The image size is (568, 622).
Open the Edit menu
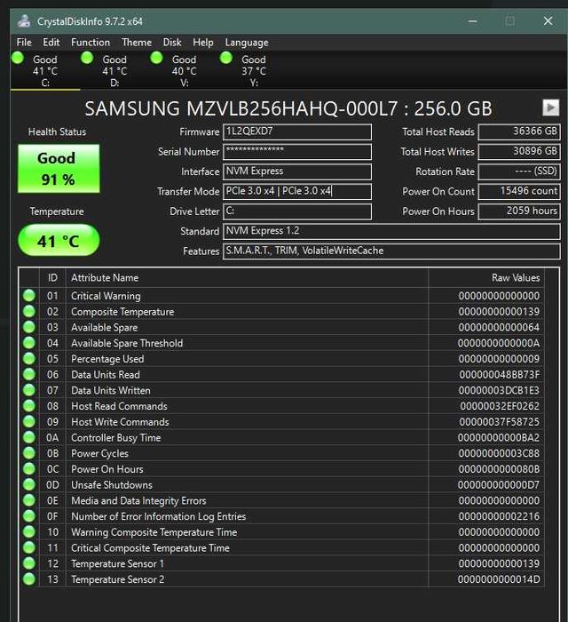pos(51,42)
